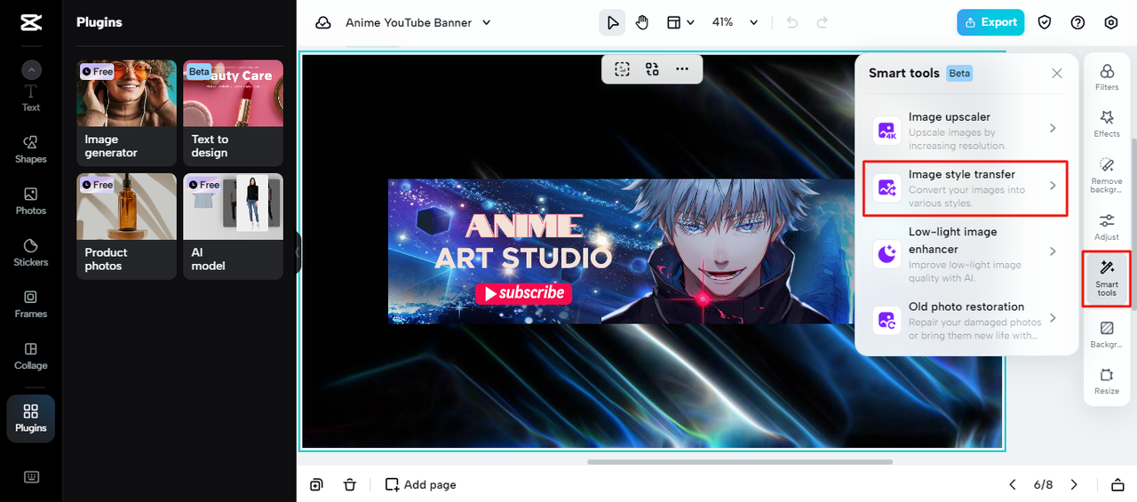The height and width of the screenshot is (502, 1137).
Task: Open the Photos panel
Action: (31, 201)
